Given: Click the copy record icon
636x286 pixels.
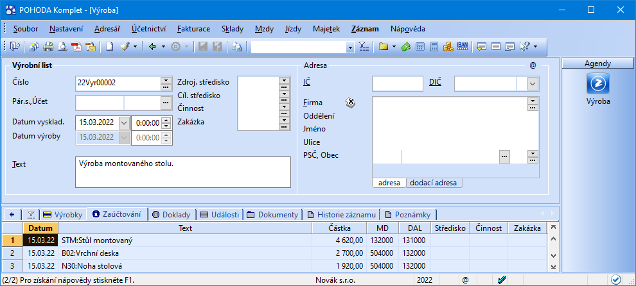Looking at the screenshot, I should [x=237, y=47].
